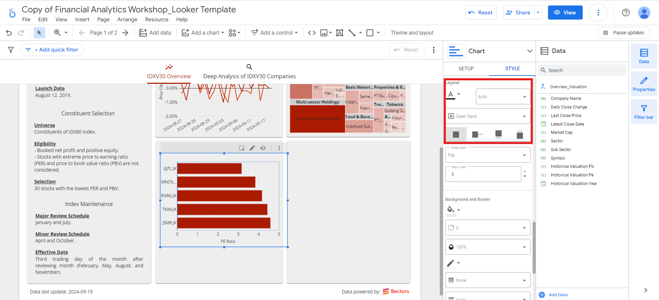This screenshot has height=300, width=659.
Task: Select the Line drawing tool
Action: (352, 33)
